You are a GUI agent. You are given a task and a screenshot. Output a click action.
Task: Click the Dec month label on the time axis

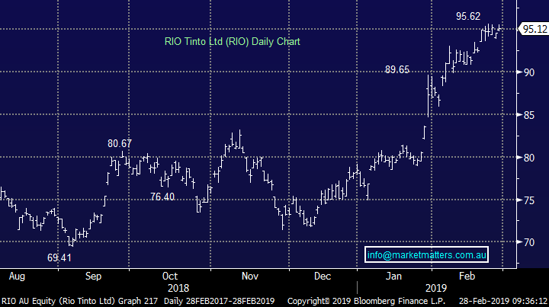coord(323,277)
